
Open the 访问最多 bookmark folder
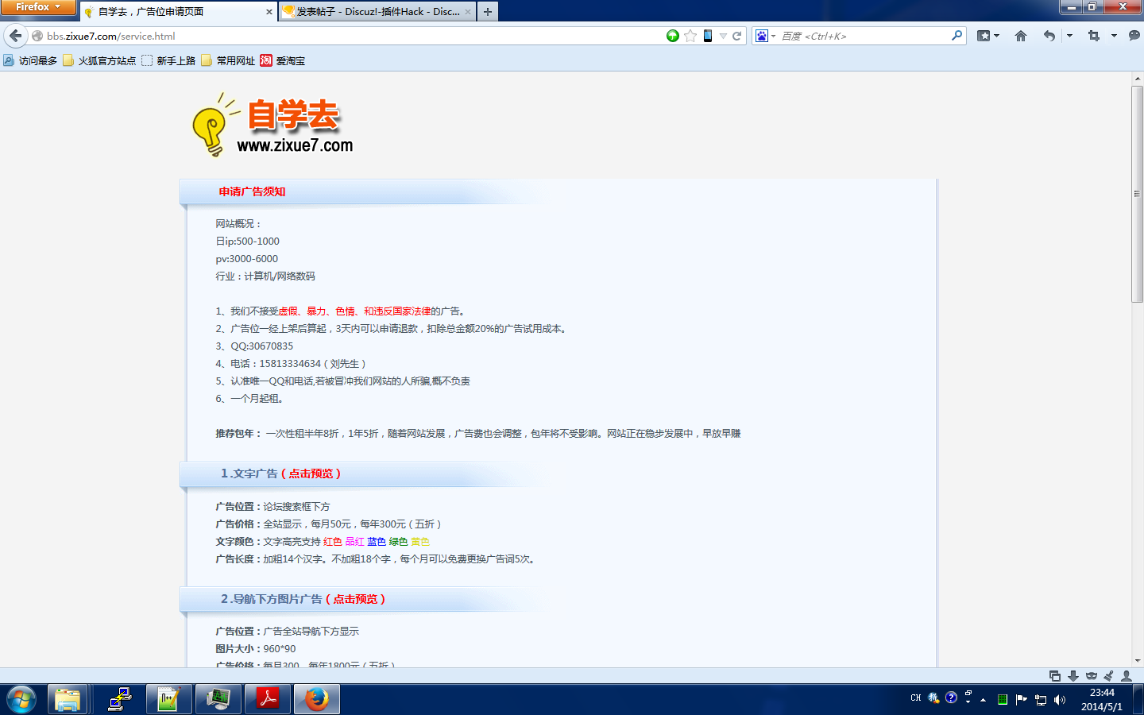pos(30,60)
